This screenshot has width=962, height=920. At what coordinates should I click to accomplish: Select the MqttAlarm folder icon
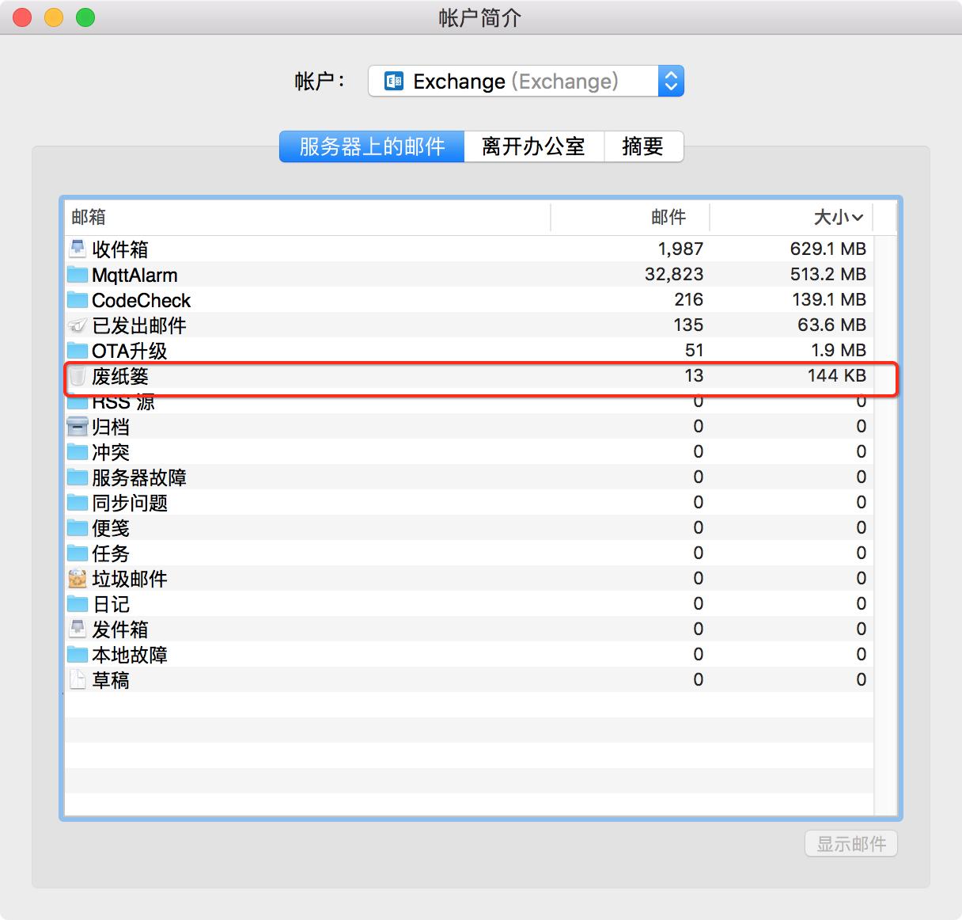point(77,273)
